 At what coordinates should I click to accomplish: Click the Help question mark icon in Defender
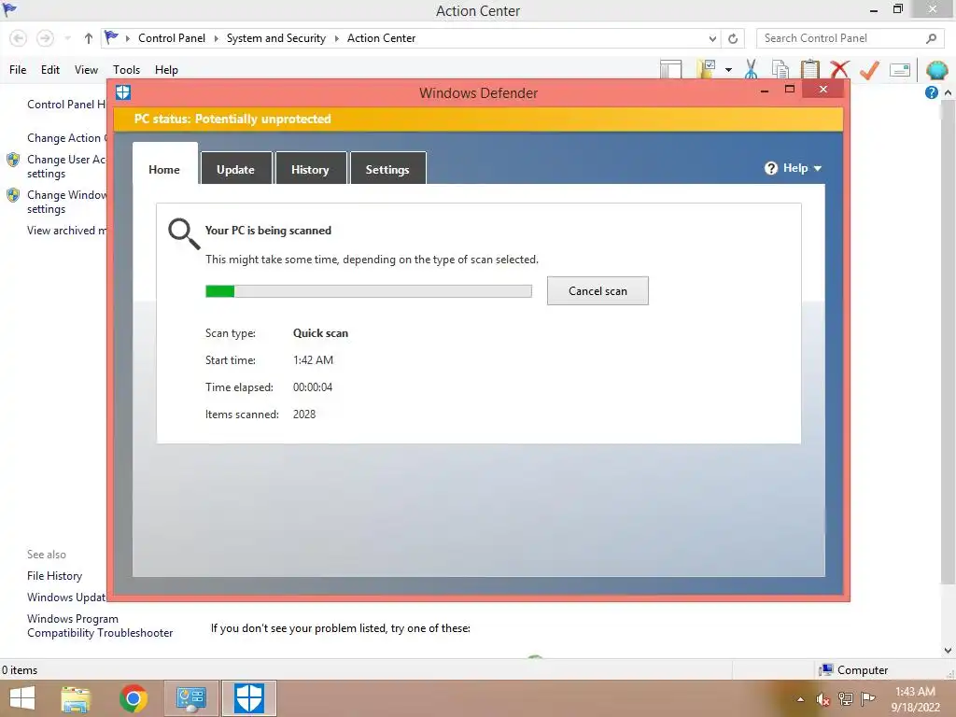770,168
